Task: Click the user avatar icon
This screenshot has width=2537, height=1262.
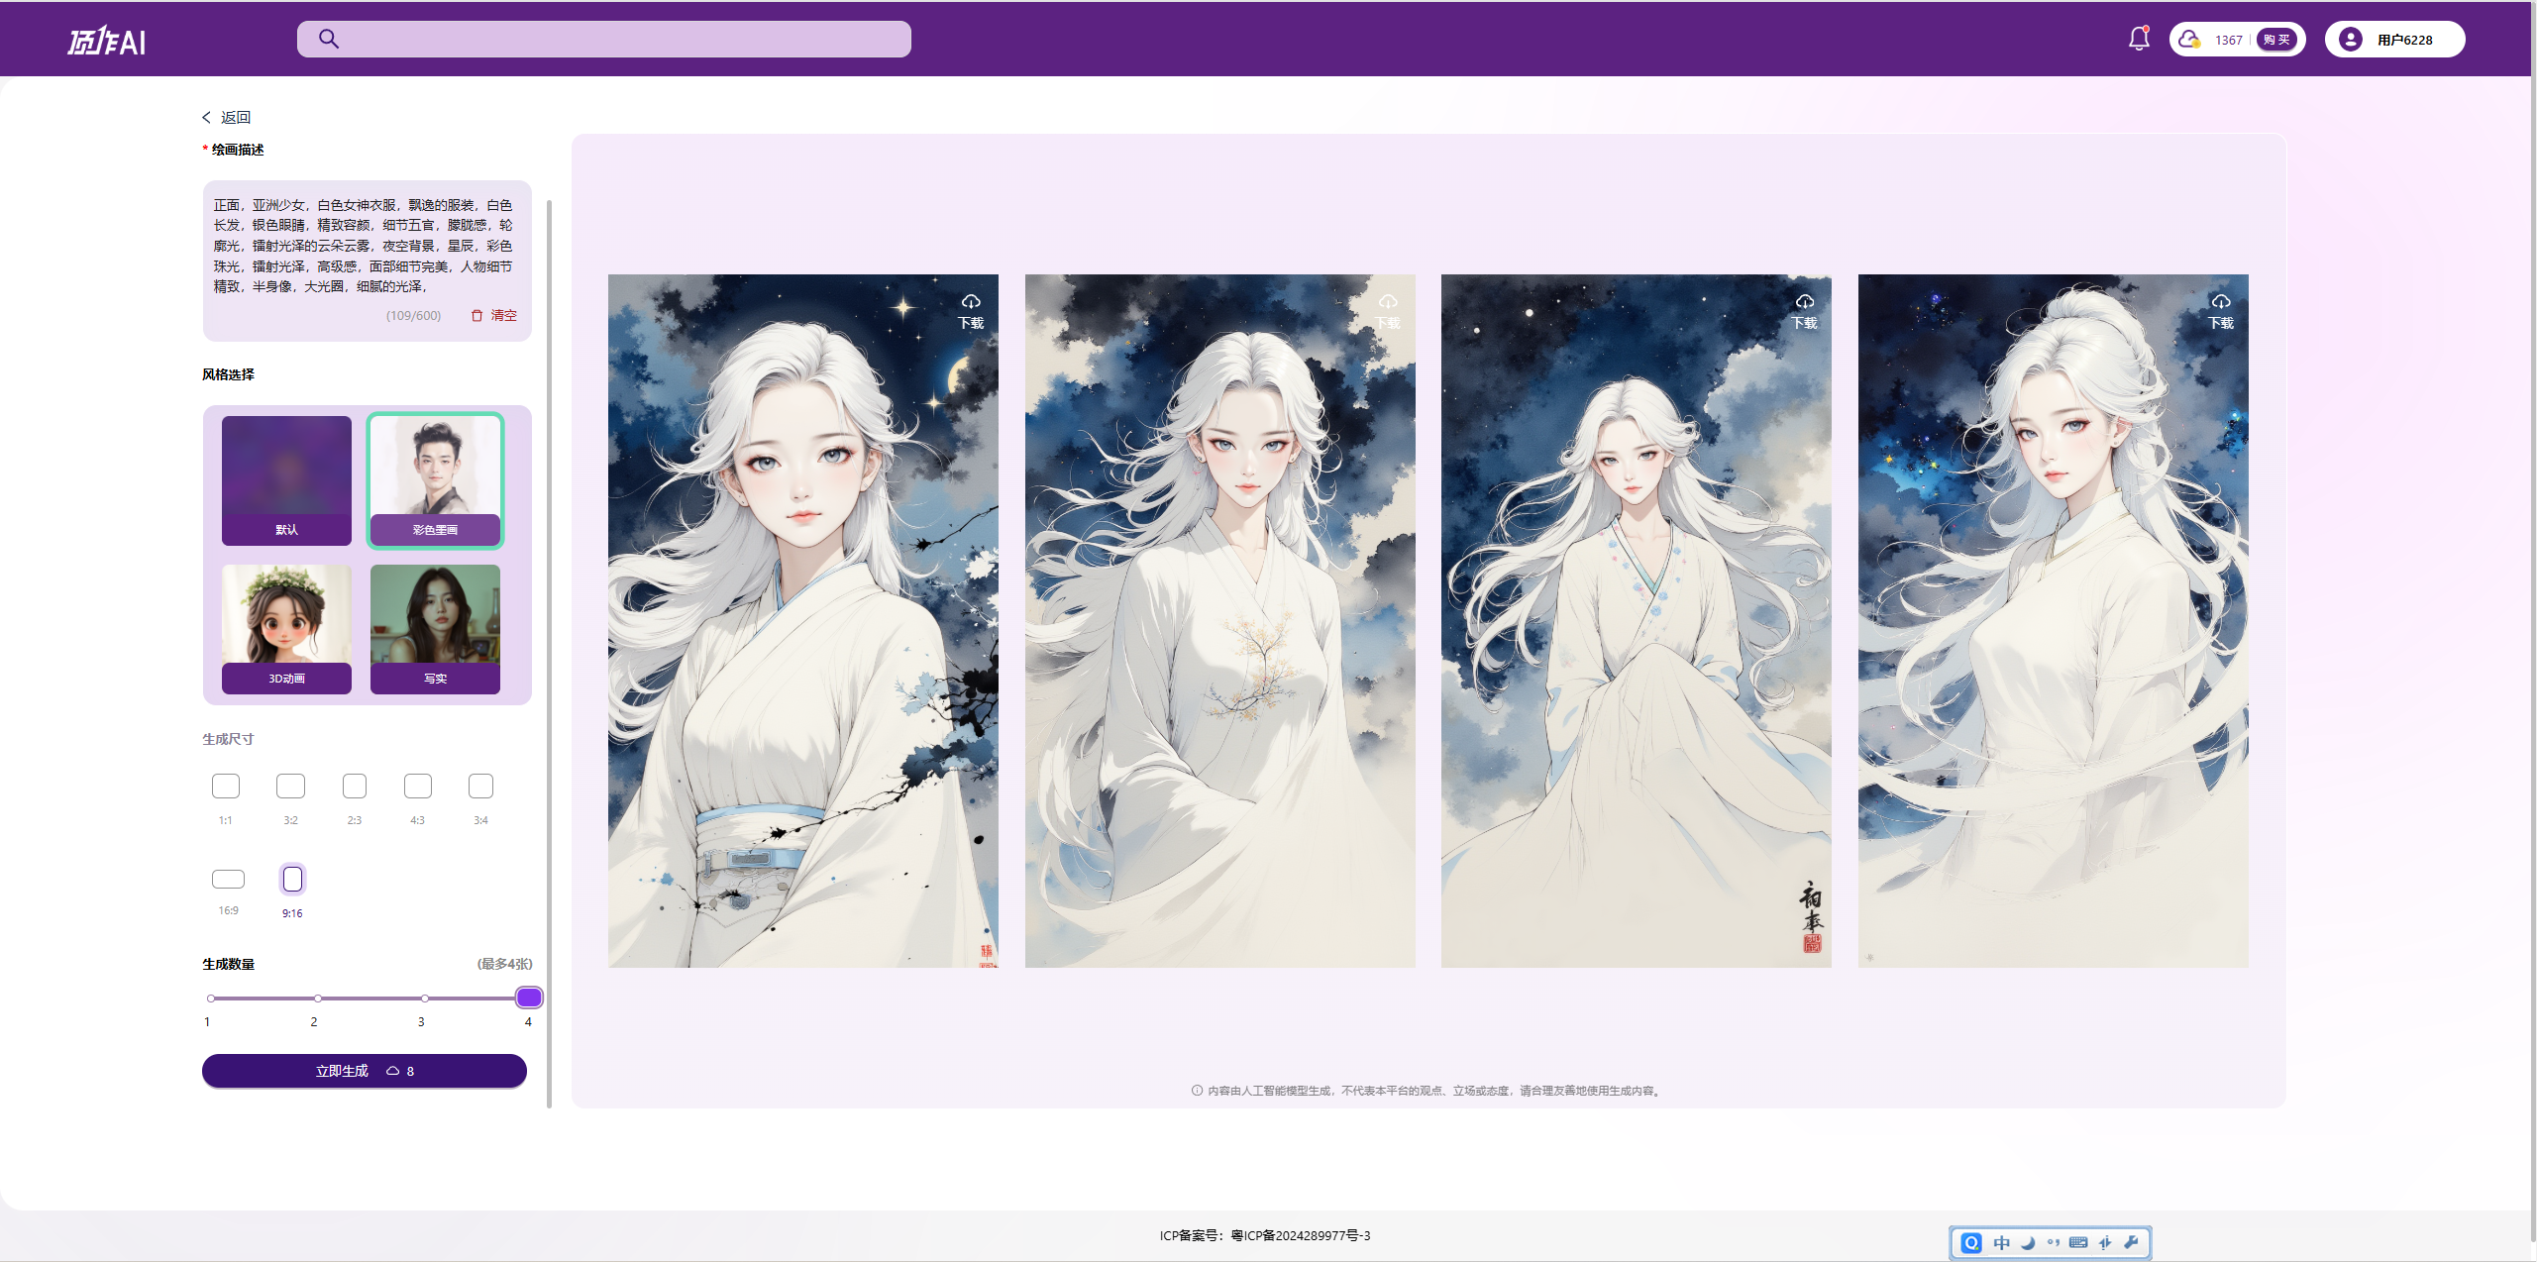Action: [x=2350, y=40]
